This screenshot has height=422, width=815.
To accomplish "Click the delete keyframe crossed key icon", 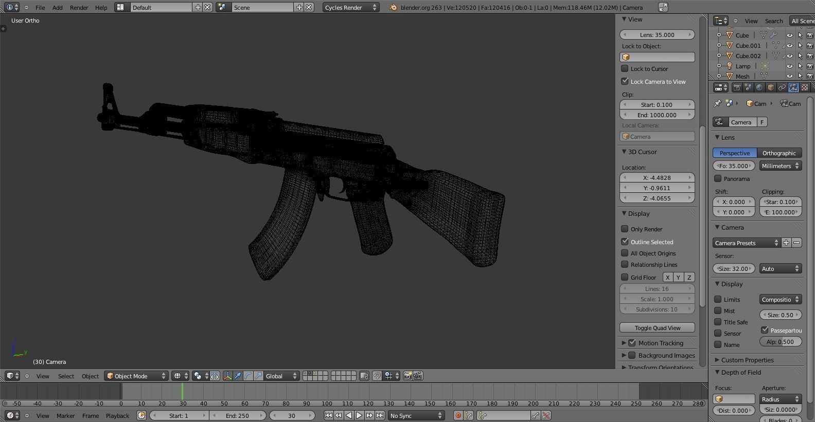I will coord(546,415).
